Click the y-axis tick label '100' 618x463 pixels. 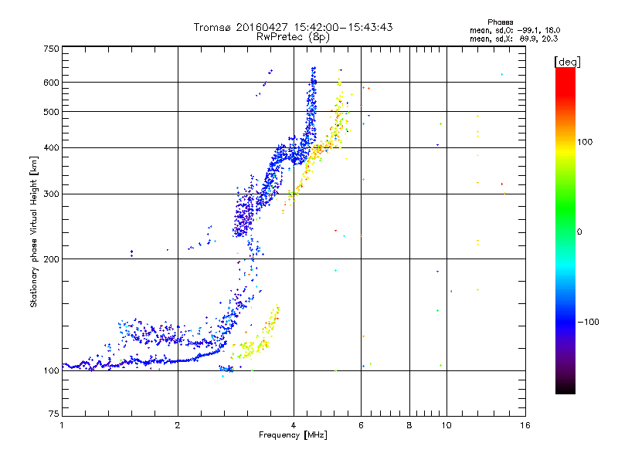coord(51,371)
